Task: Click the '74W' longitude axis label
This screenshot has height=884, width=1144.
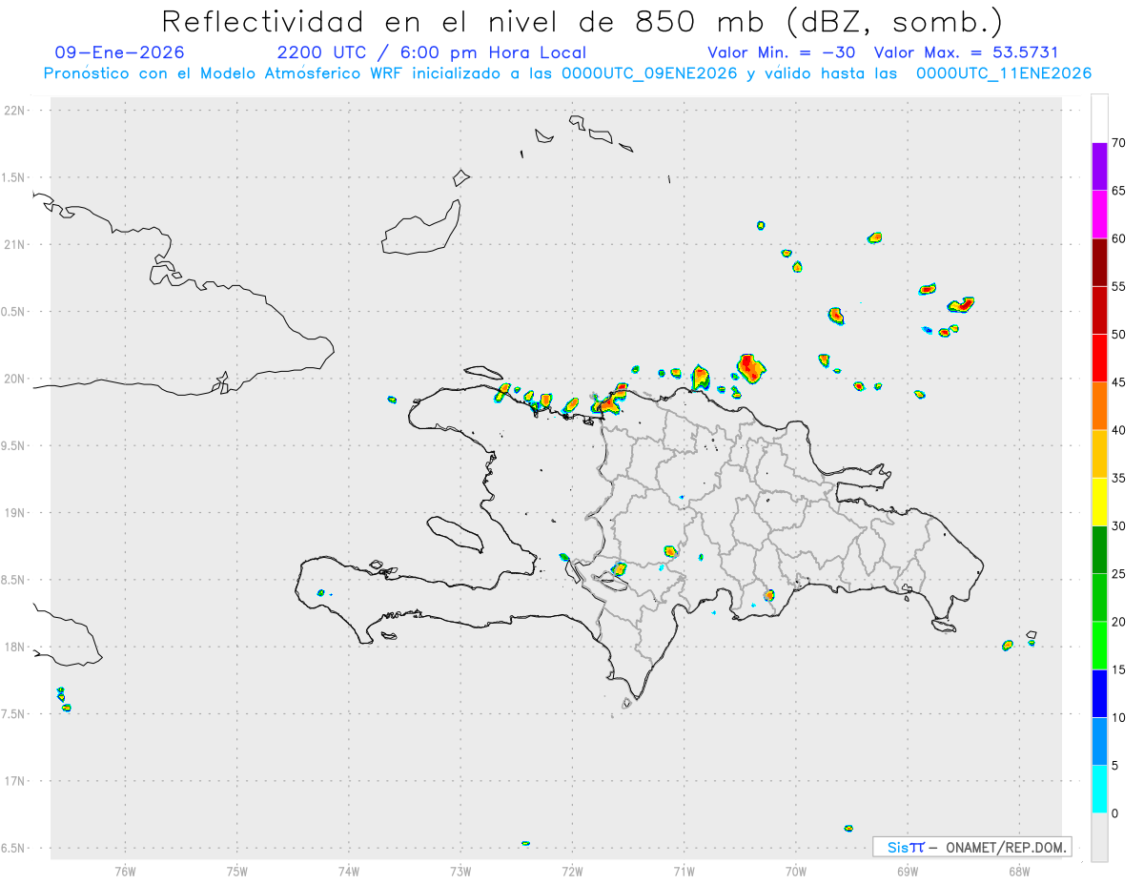Action: (349, 872)
